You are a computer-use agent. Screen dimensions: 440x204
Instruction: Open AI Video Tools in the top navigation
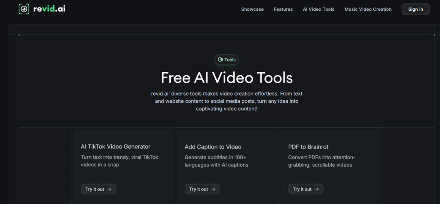318,9
